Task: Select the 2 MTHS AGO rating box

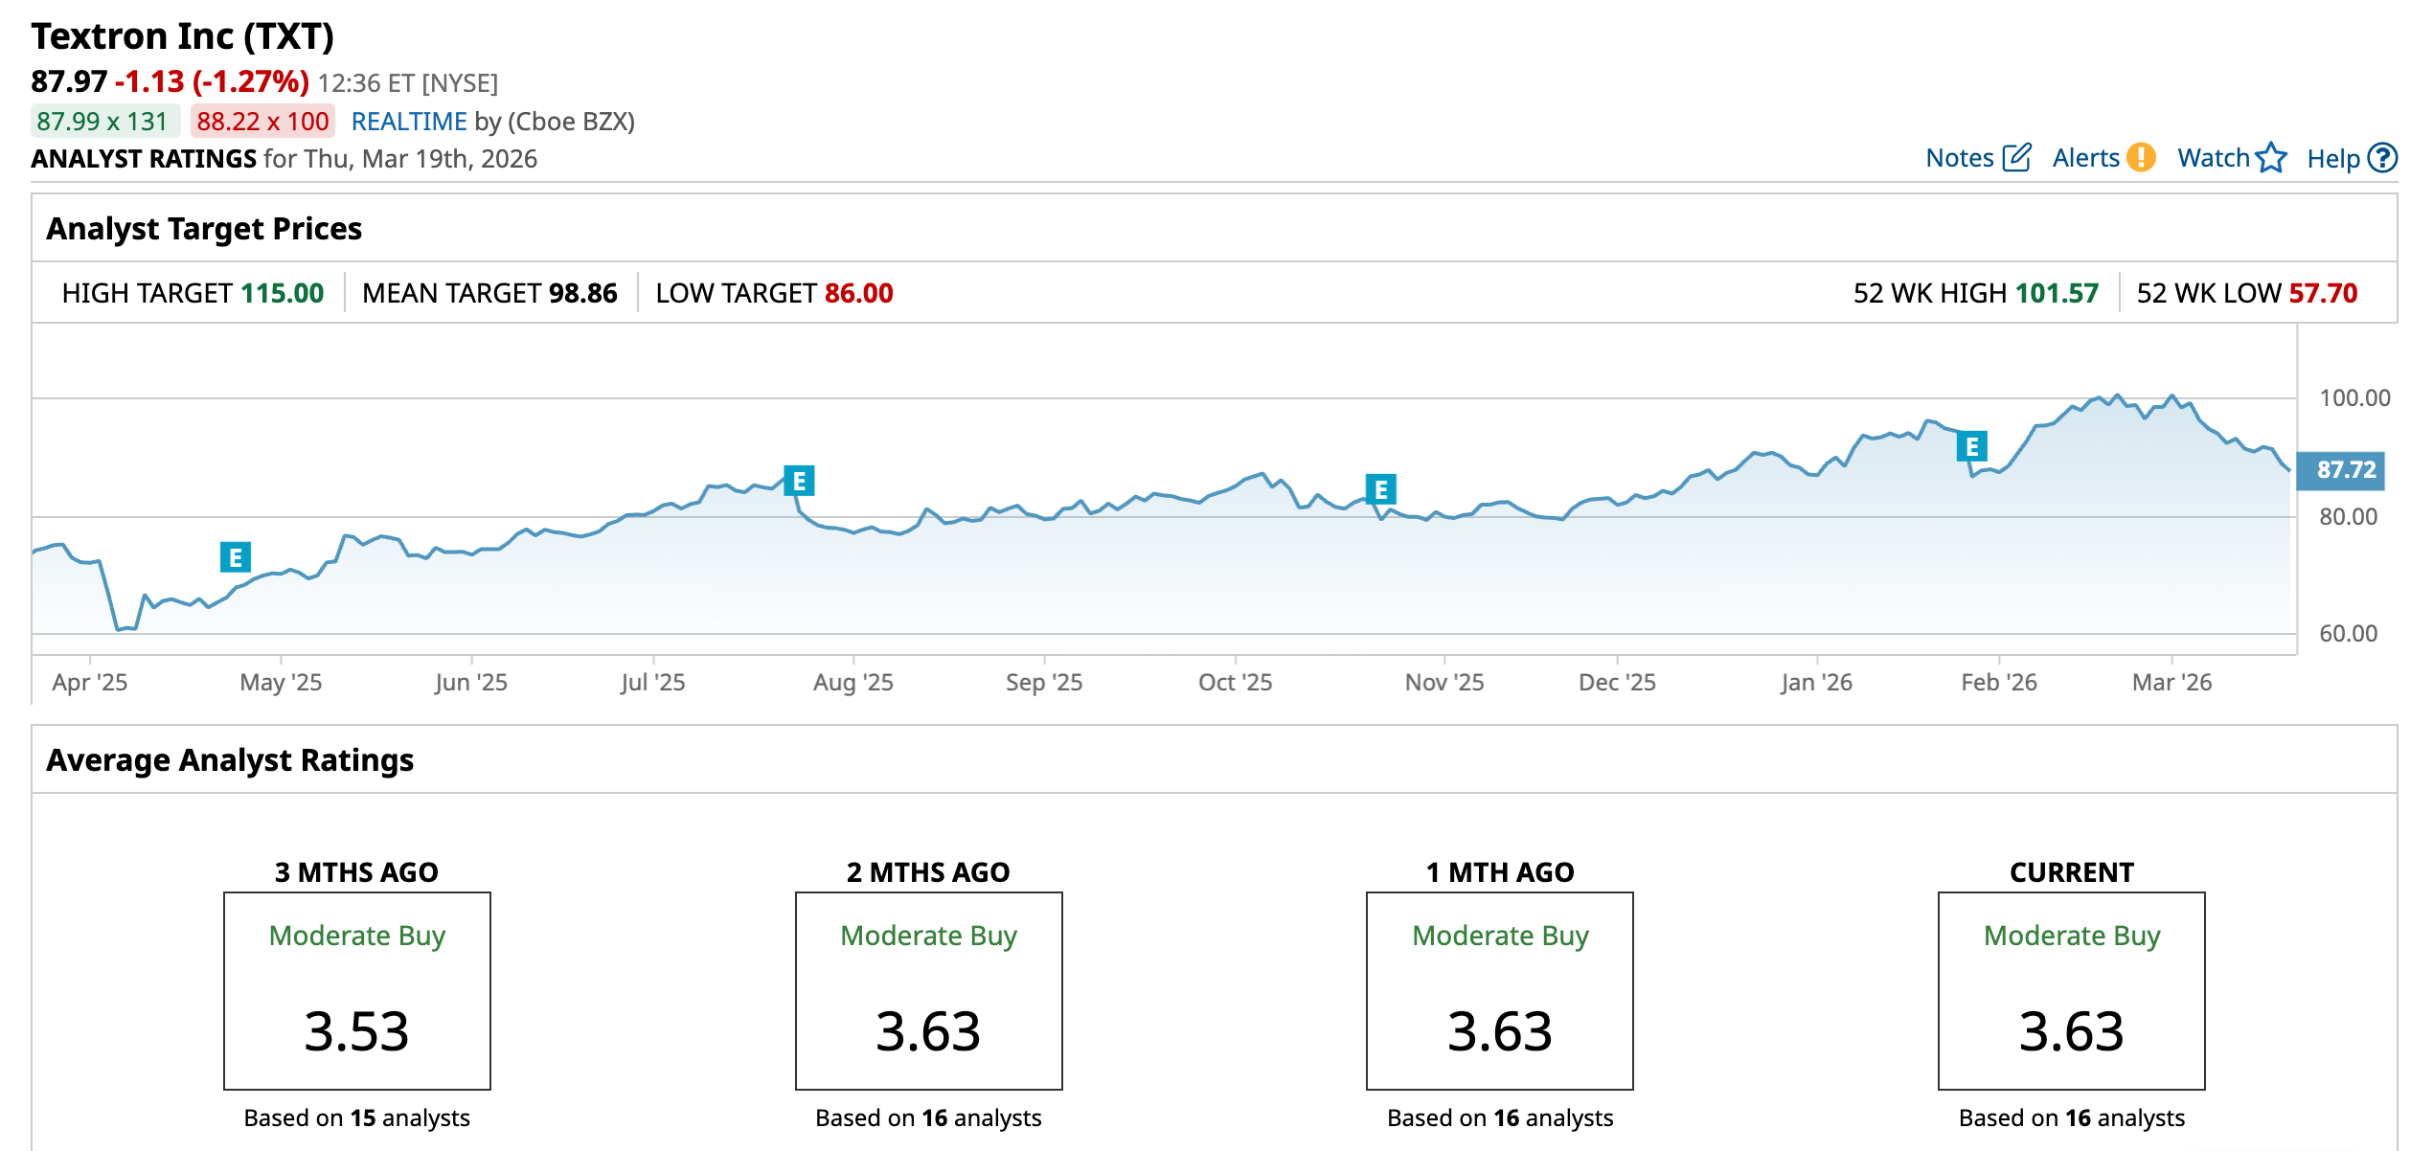Action: tap(928, 990)
